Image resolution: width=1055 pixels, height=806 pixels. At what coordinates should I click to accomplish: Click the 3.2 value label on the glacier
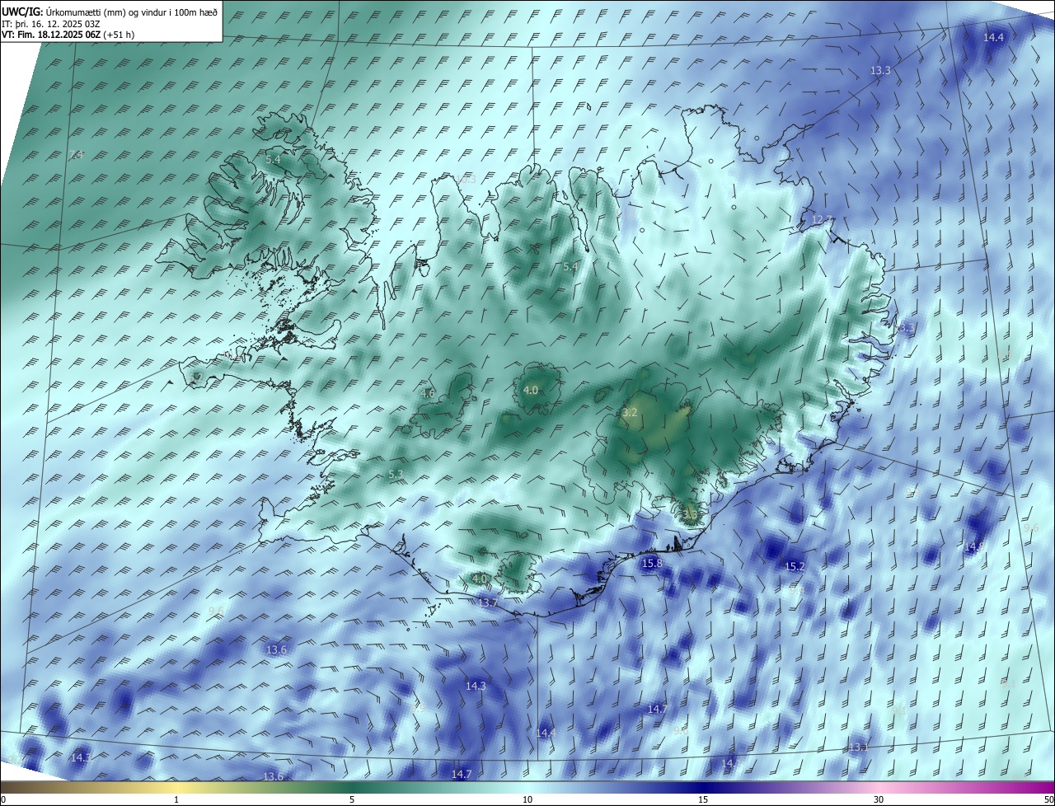[630, 412]
